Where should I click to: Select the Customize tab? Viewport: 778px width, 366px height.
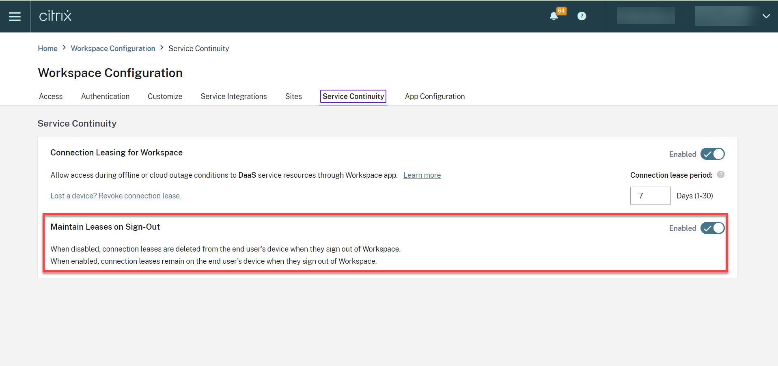165,97
